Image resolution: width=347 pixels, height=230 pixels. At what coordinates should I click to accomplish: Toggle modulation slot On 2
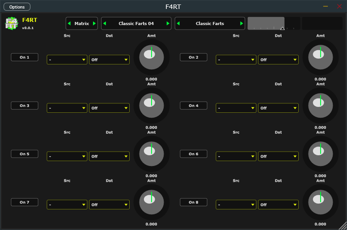(x=194, y=57)
